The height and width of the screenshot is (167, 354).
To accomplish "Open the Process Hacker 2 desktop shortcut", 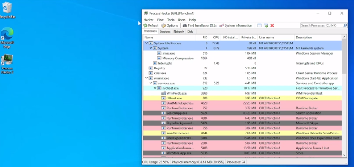I will pyautogui.click(x=7, y=64).
